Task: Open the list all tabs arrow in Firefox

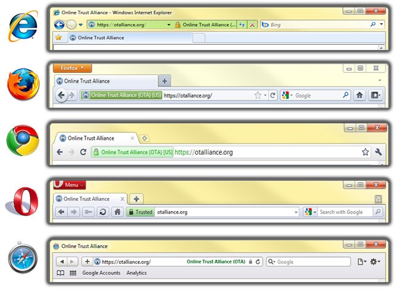Action: tap(380, 80)
